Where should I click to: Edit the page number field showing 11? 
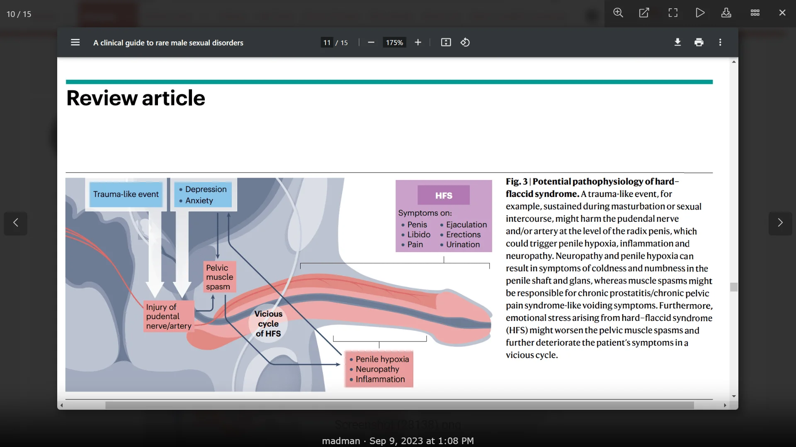[327, 43]
